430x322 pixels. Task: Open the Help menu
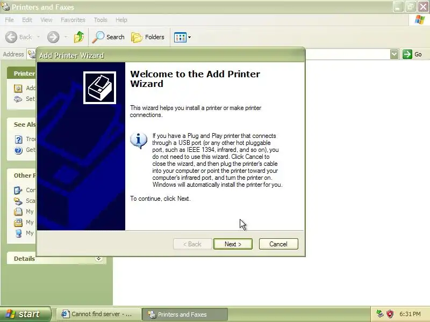point(121,20)
